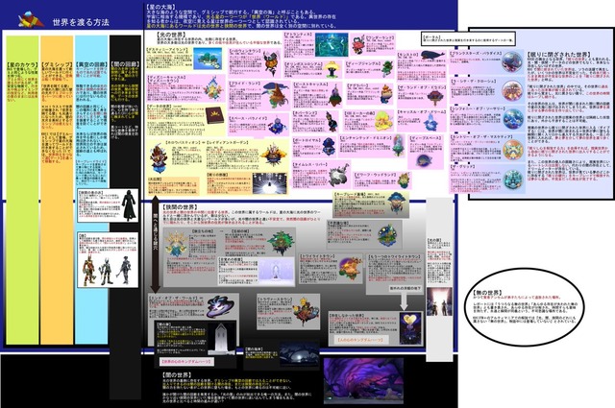Open the white tower memorial image
The image size is (615, 408).
[x=221, y=338]
